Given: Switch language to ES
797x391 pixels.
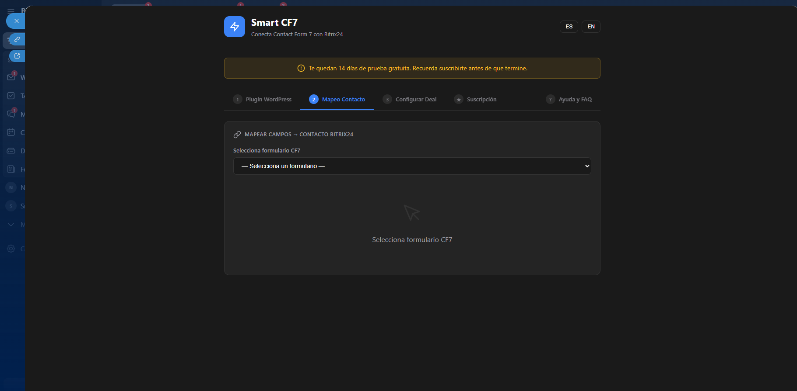Looking at the screenshot, I should click(x=569, y=27).
